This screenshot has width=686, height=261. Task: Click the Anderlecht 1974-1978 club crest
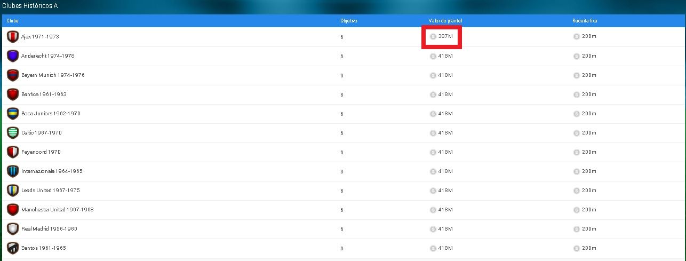13,56
